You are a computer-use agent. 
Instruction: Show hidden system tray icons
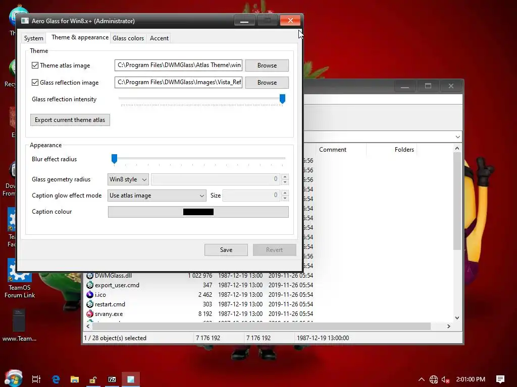422,379
